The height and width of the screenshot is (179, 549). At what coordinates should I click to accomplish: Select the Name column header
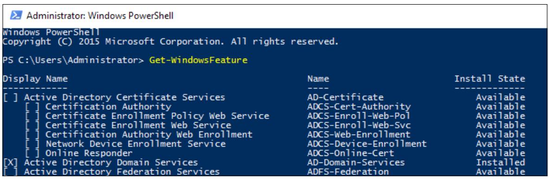[318, 79]
